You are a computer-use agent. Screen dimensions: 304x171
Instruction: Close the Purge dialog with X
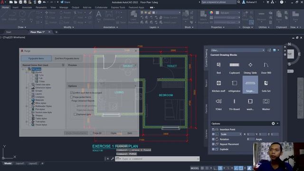[136, 51]
